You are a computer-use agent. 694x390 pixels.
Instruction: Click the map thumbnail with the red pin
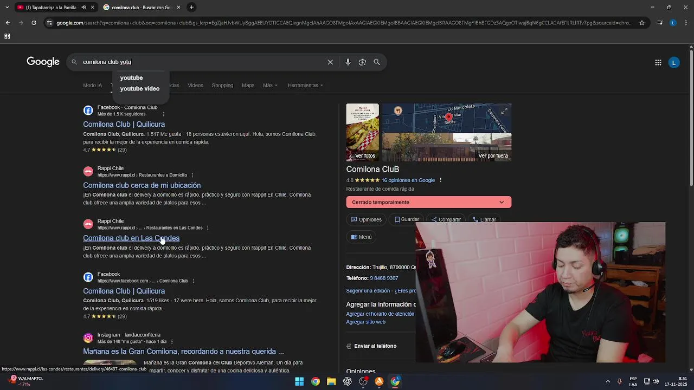(447, 118)
